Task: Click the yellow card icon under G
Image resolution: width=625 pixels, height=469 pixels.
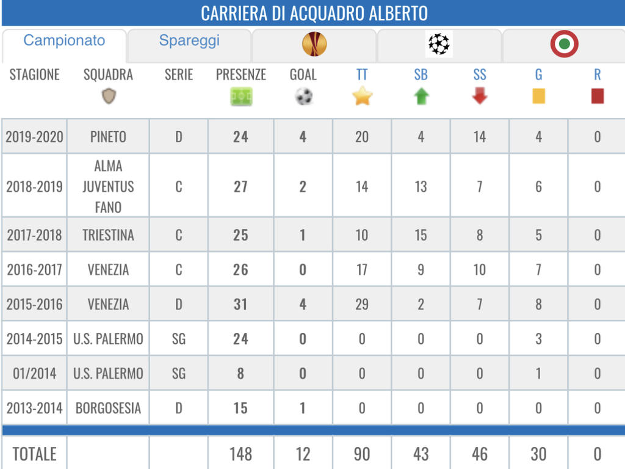Action: point(538,96)
